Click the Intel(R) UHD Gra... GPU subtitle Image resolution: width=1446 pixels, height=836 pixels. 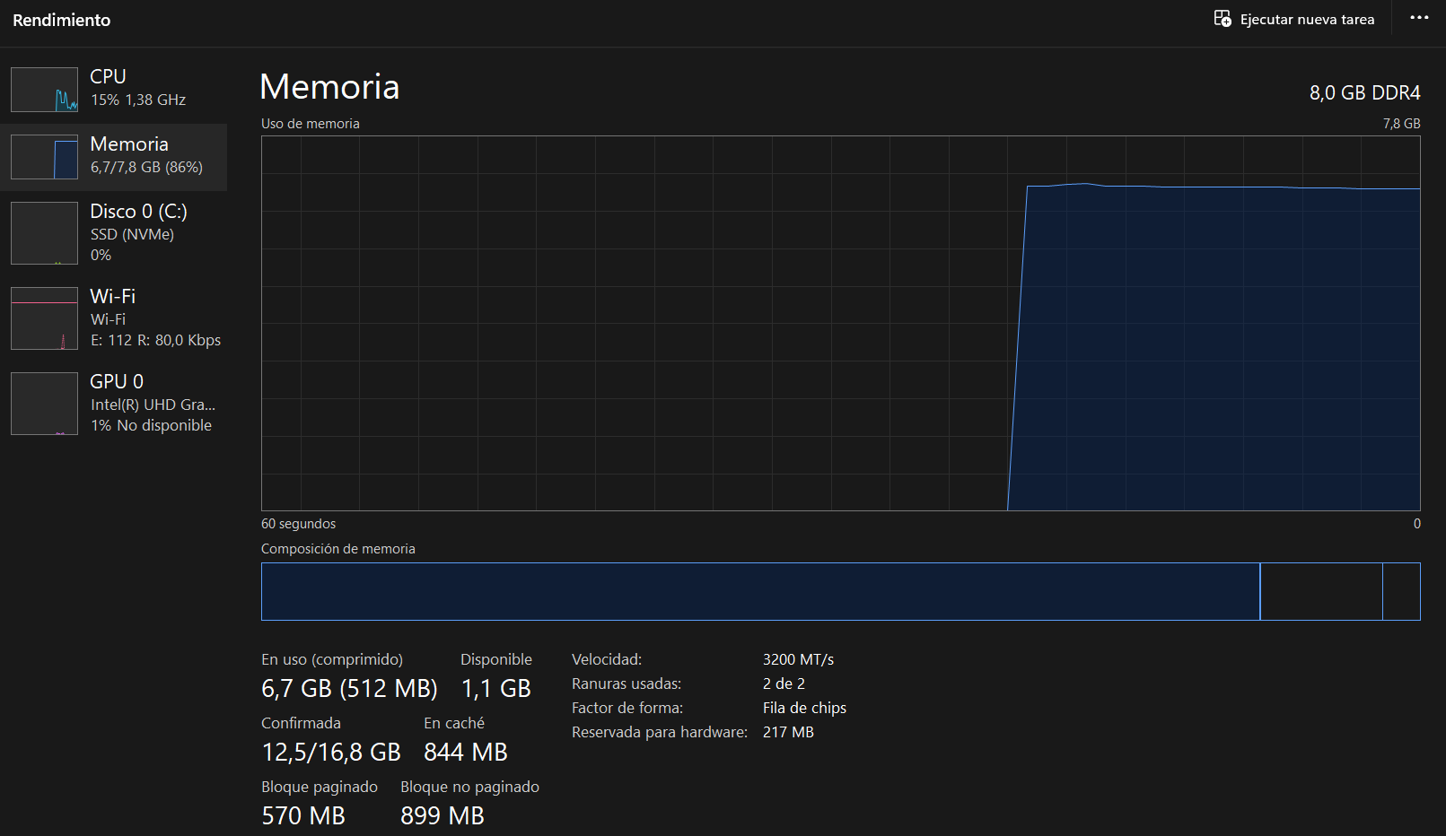pyautogui.click(x=153, y=405)
